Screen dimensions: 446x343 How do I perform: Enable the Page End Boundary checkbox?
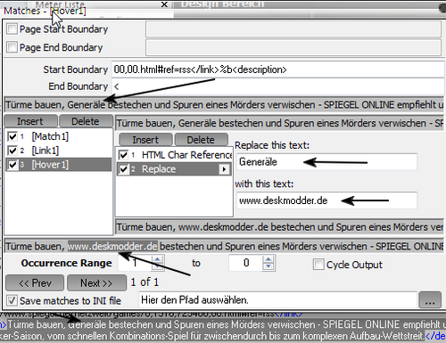tap(12, 47)
